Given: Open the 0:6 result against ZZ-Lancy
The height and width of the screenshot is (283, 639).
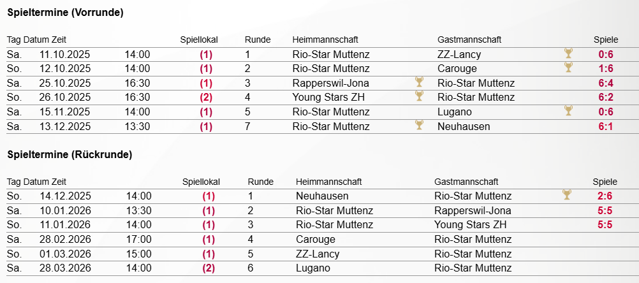Looking at the screenshot, I should (x=605, y=54).
